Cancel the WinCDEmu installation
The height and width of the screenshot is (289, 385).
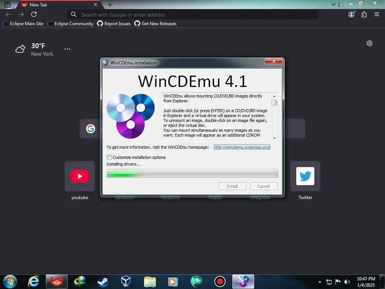(x=264, y=186)
